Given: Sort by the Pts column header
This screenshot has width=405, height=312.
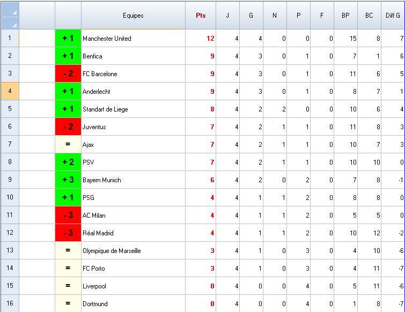Looking at the screenshot, I should coord(201,16).
